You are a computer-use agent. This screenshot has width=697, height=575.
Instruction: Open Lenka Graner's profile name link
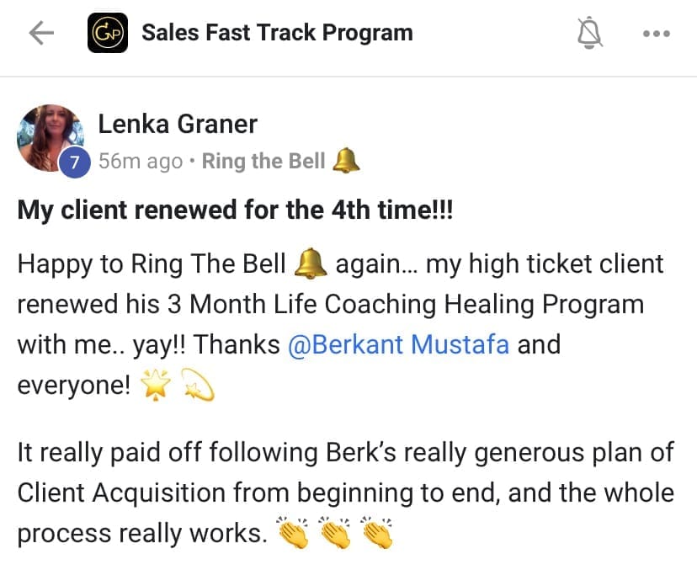(x=178, y=125)
